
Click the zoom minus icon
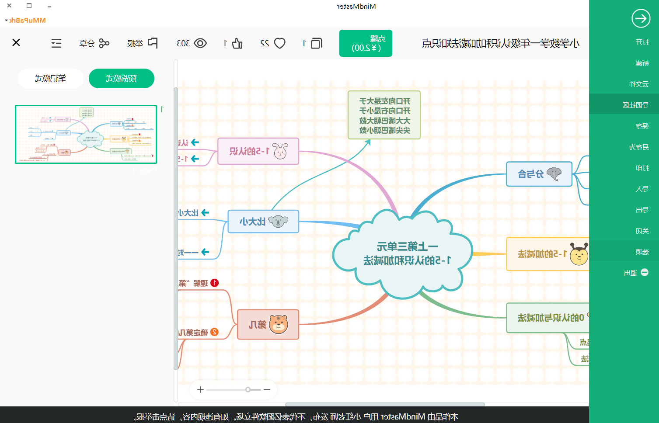[267, 389]
